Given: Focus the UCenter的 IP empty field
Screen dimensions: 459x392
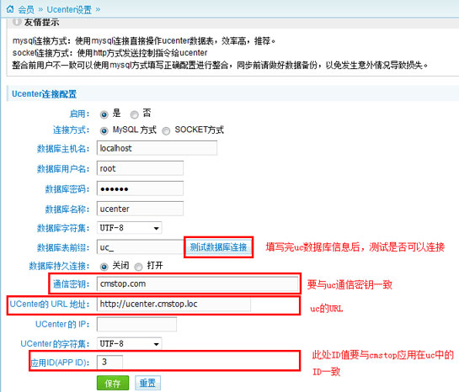Looking at the screenshot, I should [136, 324].
